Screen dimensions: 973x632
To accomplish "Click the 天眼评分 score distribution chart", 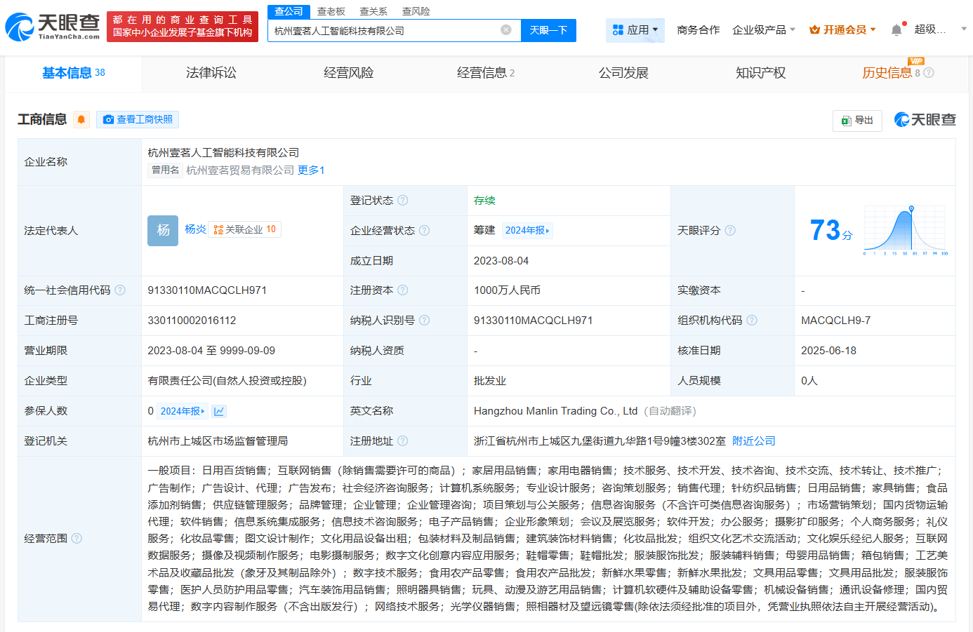I will 906,231.
